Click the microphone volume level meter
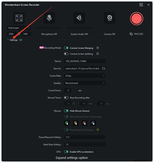 click(x=49, y=28)
